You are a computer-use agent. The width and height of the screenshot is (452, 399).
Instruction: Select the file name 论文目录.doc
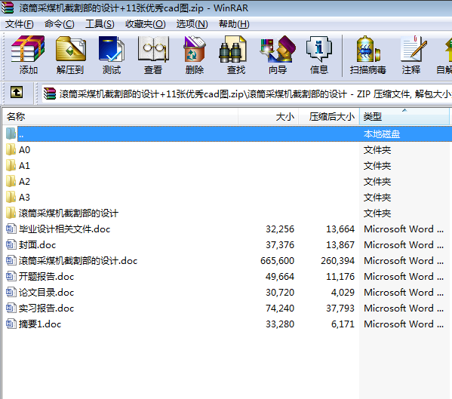pos(47,293)
